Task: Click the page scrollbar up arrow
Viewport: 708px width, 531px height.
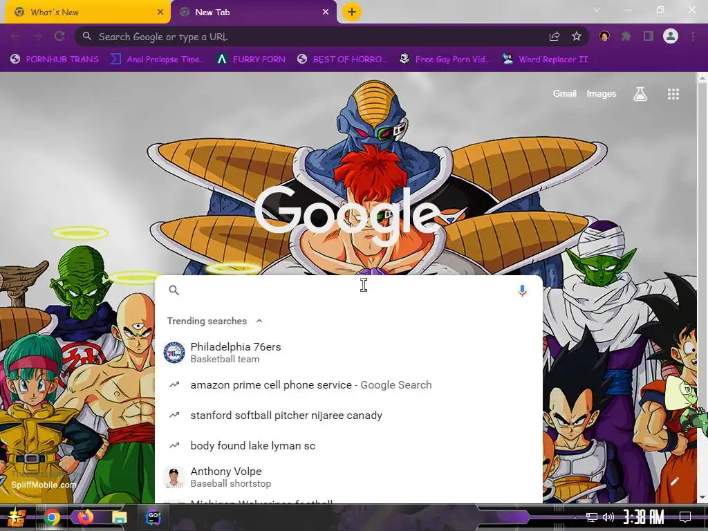Action: point(702,79)
